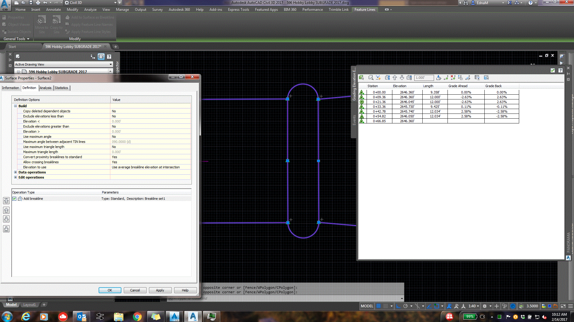Click Insert Elevation Point icon
This screenshot has height=322, width=574.
pos(446,78)
